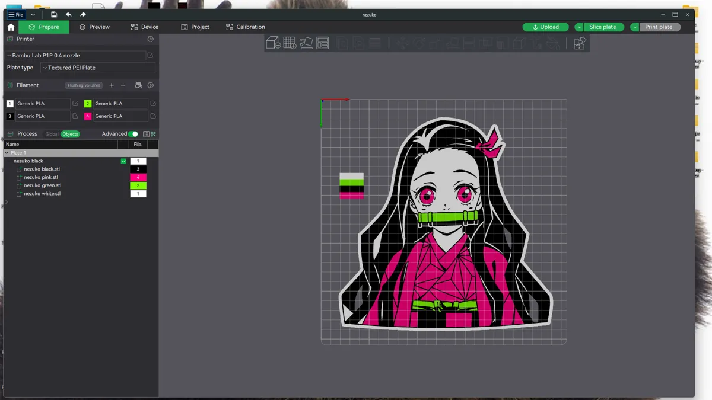Click the compare presets icon
712x400 pixels.
(153, 134)
